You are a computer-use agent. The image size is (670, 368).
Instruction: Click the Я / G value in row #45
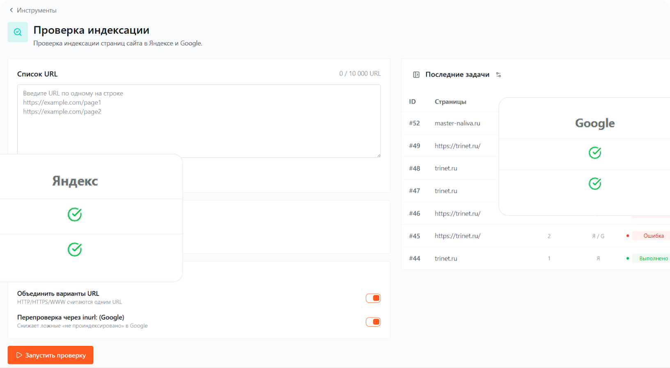point(598,236)
